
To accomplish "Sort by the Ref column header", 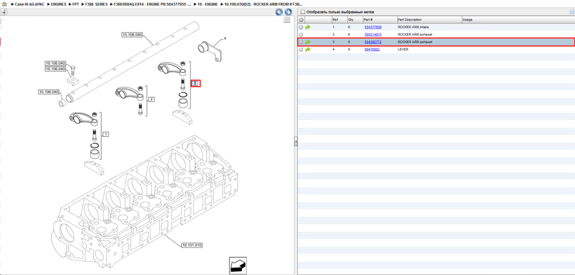I will 339,20.
